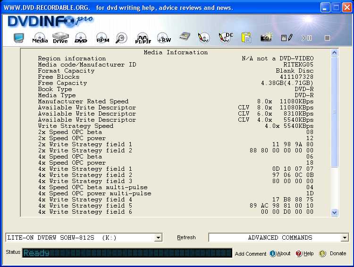The image size is (354, 267).
Task: Open the About dialog
Action: tap(280, 253)
